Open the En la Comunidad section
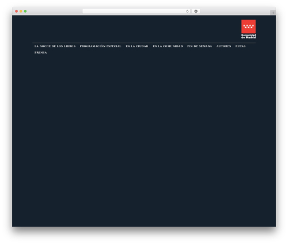Viewport: 288px width, 244px height. point(168,46)
